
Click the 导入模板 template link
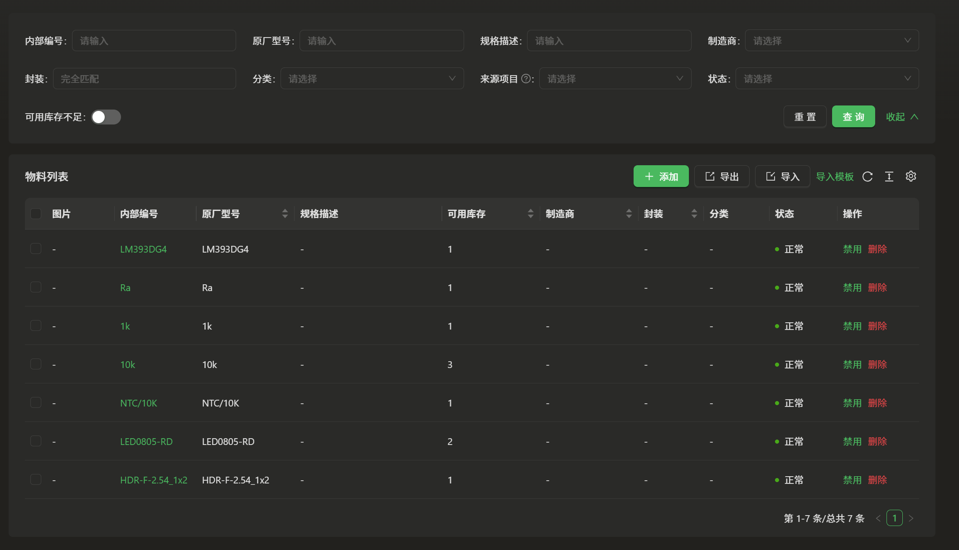[834, 177]
